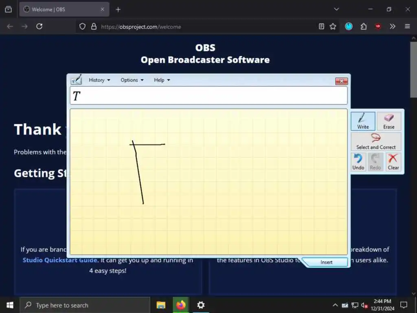List all tabs dropdown arrow
Viewport: 417px width, 313px height.
pos(336,9)
